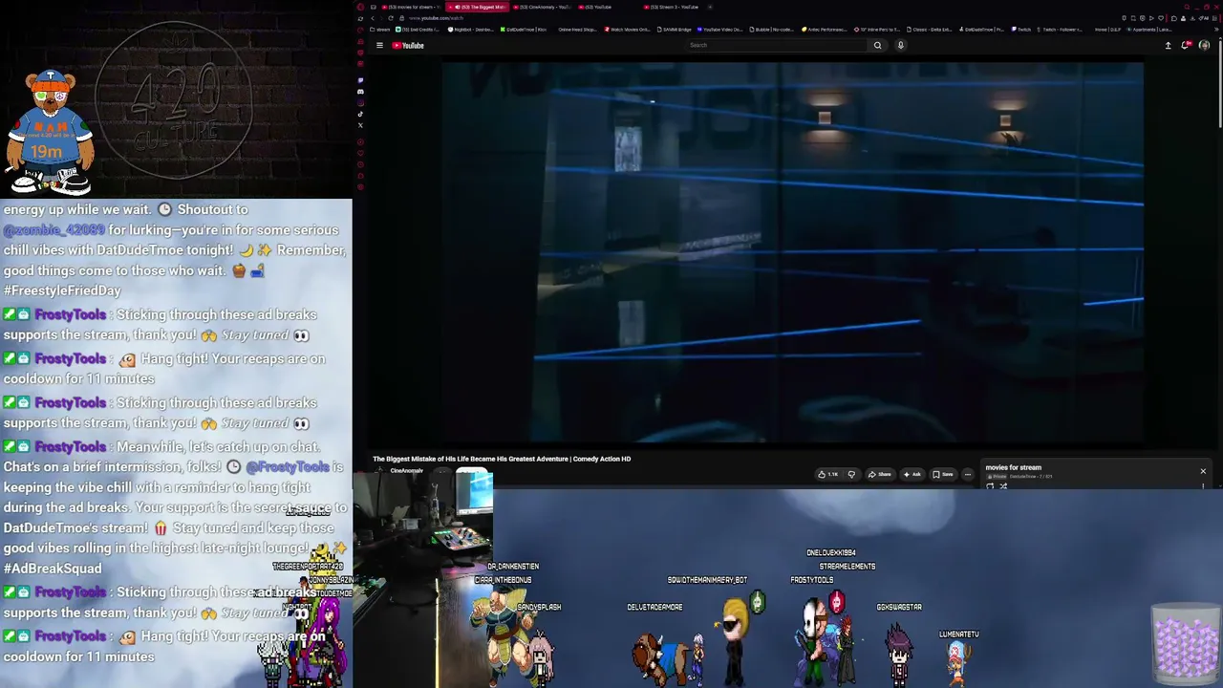Open the more actions ellipsis menu
This screenshot has height=688, width=1223.
(967, 474)
